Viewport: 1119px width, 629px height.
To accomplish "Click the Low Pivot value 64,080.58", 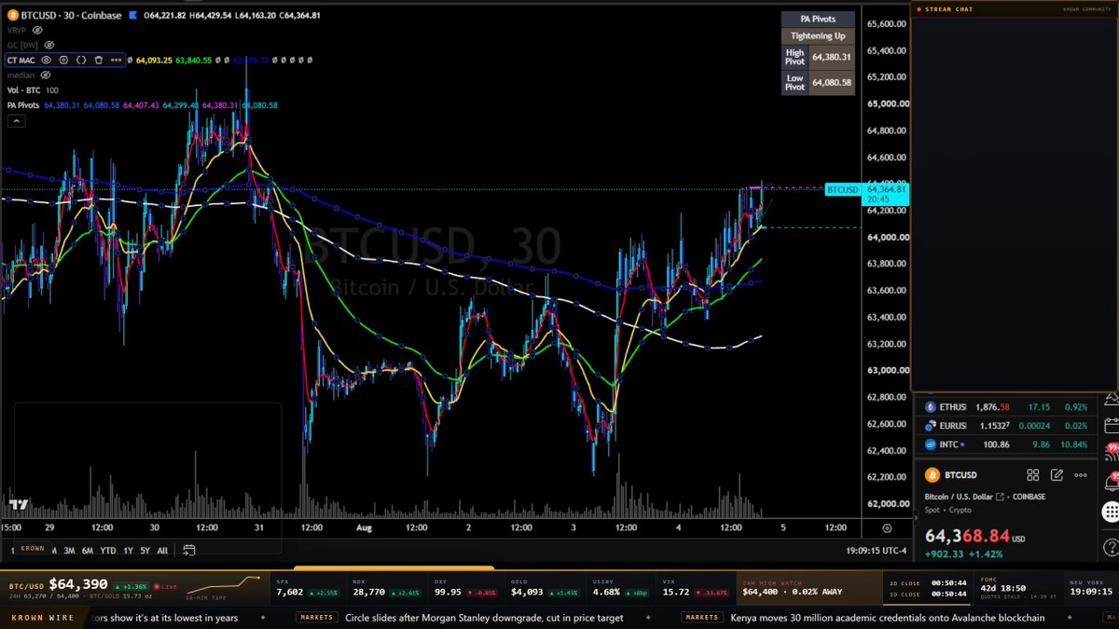I will 832,82.
